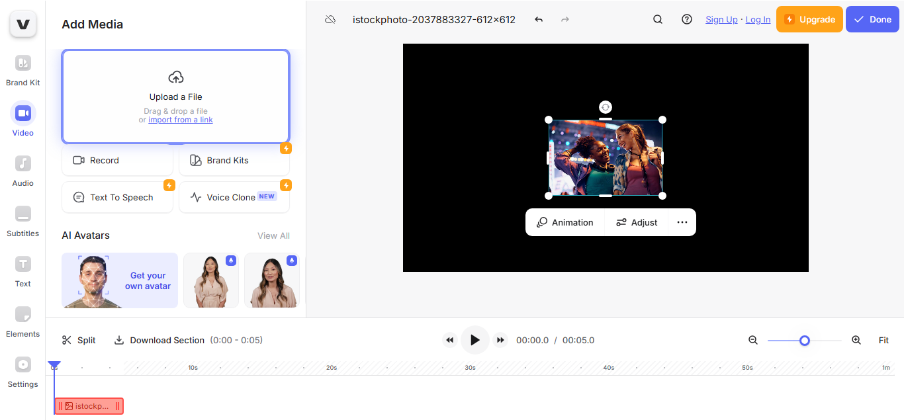The width and height of the screenshot is (904, 420).
Task: Open the Text panel
Action: (x=23, y=271)
